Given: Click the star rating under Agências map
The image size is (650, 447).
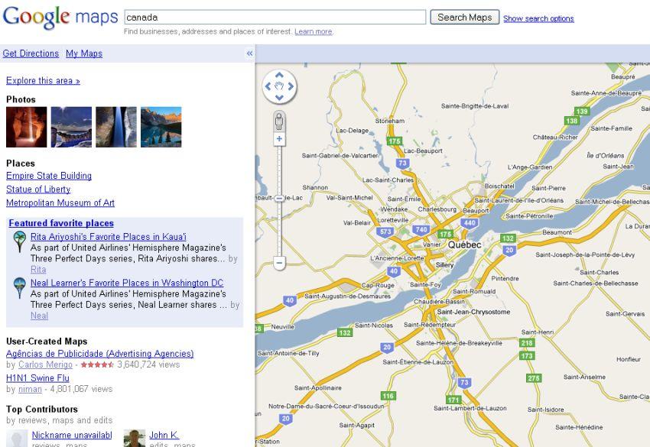Looking at the screenshot, I should 97,365.
